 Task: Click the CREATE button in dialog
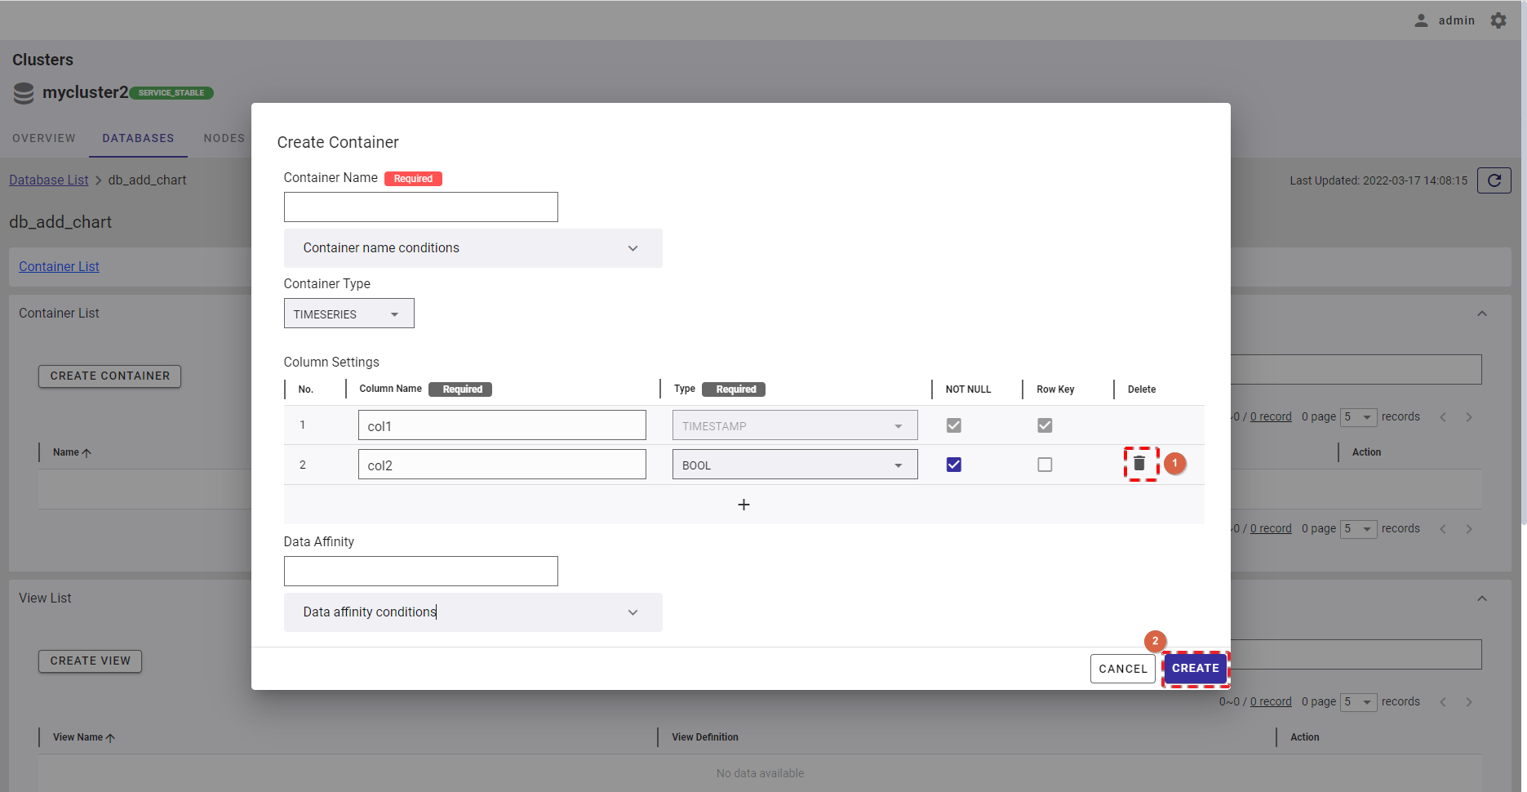1195,668
